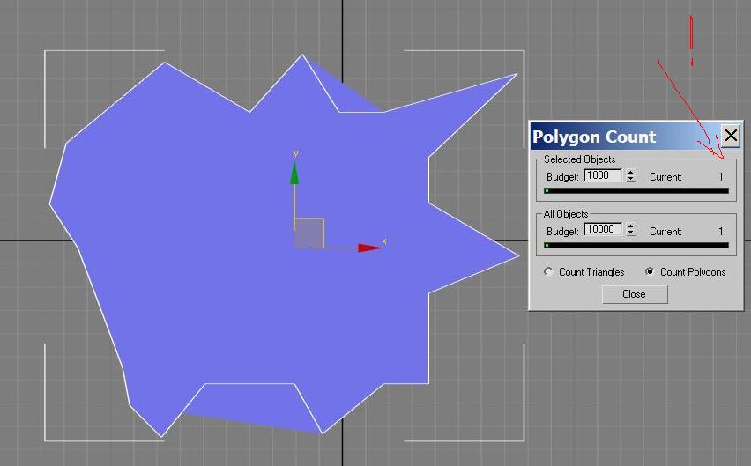Click All Objects Budget field showing 10000
Screen dimensions: 751x466
pyautogui.click(x=604, y=230)
